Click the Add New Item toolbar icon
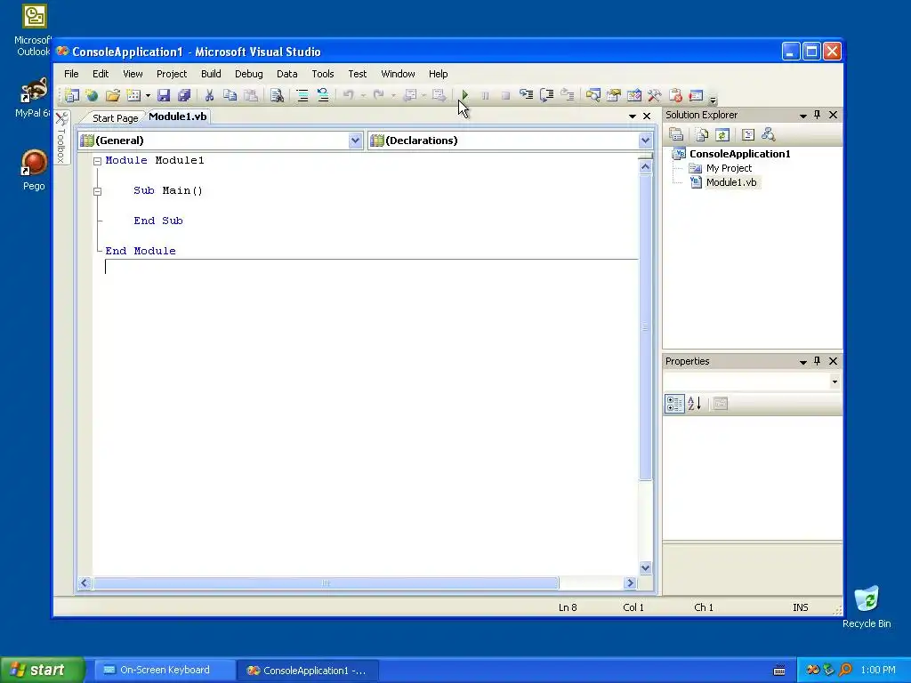Viewport: 911px width, 683px height. tap(133, 95)
